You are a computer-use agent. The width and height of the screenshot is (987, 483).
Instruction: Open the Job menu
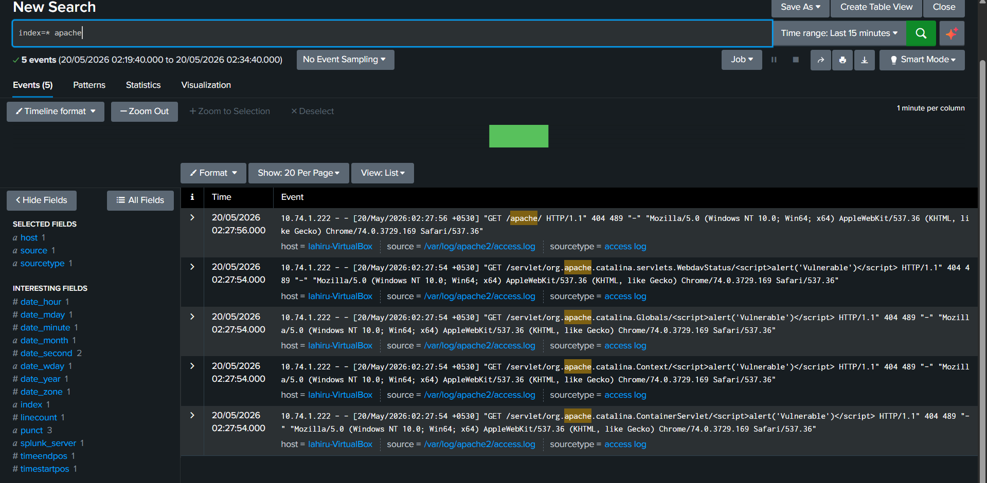click(x=742, y=60)
